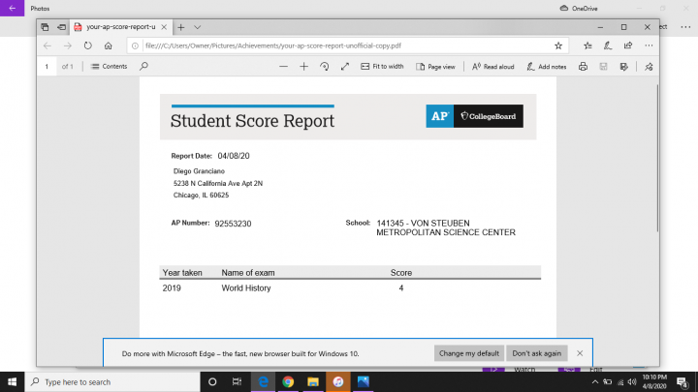
Task: Show hidden system tray icons
Action: pos(594,381)
